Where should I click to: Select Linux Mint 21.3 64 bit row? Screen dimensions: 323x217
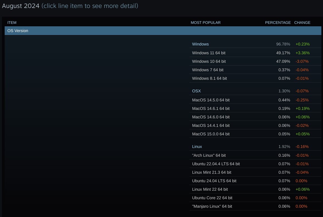(255, 172)
